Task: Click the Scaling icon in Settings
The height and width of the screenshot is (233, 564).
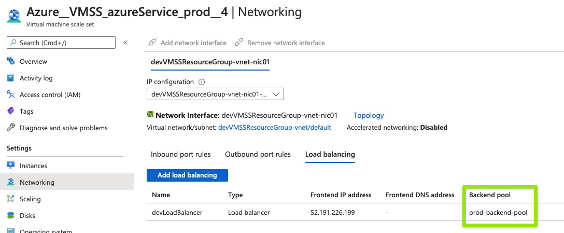Action: (x=11, y=199)
